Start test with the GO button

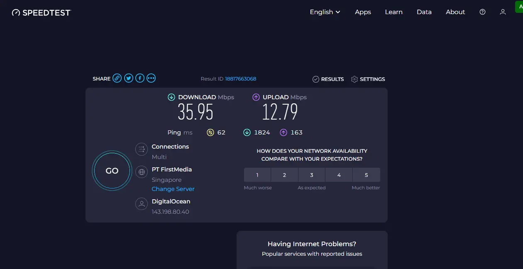(x=112, y=171)
